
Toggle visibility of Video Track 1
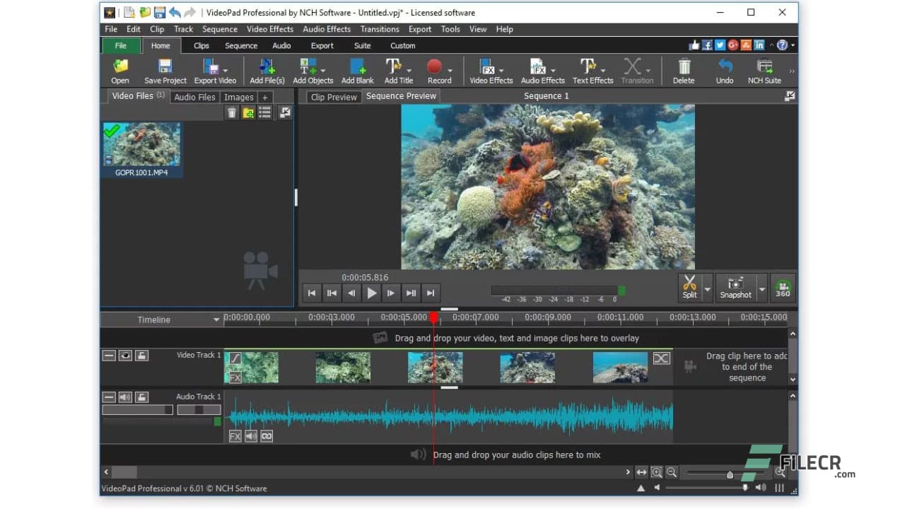pyautogui.click(x=126, y=356)
